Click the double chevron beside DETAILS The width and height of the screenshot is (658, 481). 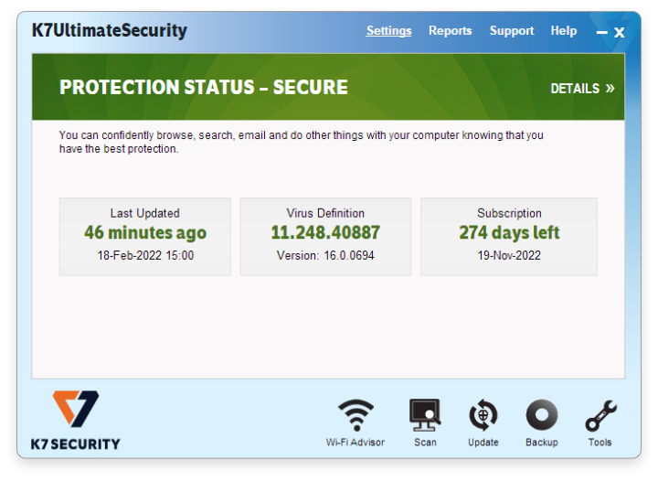[x=610, y=88]
